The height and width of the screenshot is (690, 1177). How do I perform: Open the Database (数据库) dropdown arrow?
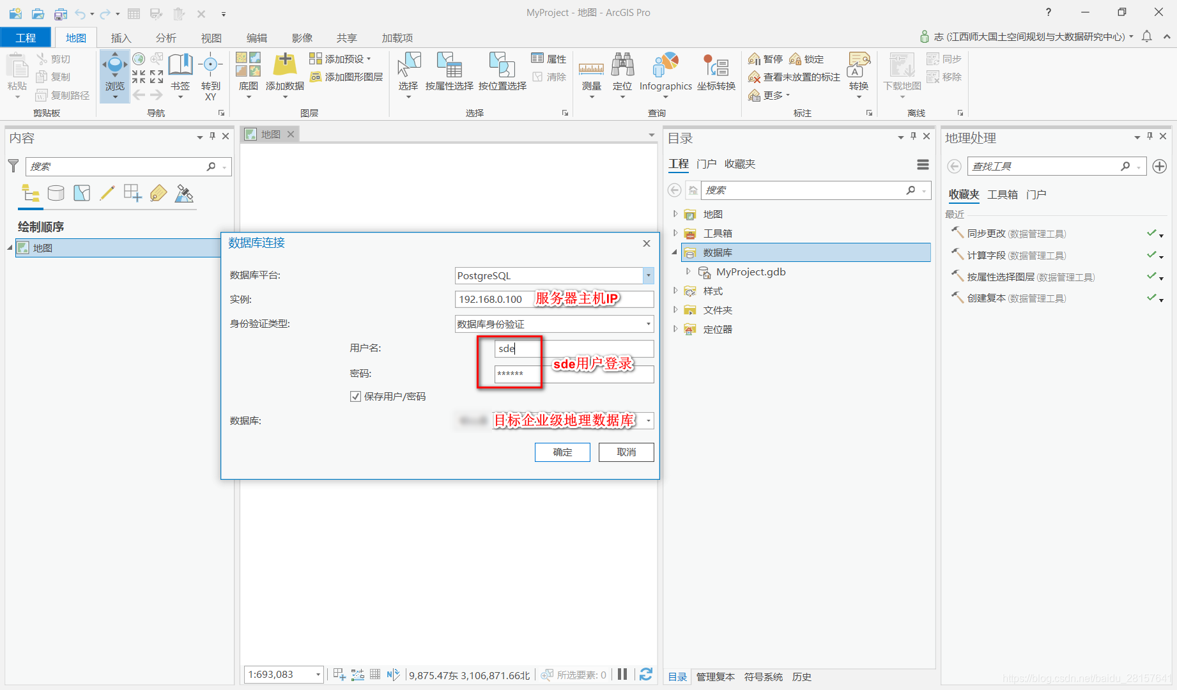648,420
